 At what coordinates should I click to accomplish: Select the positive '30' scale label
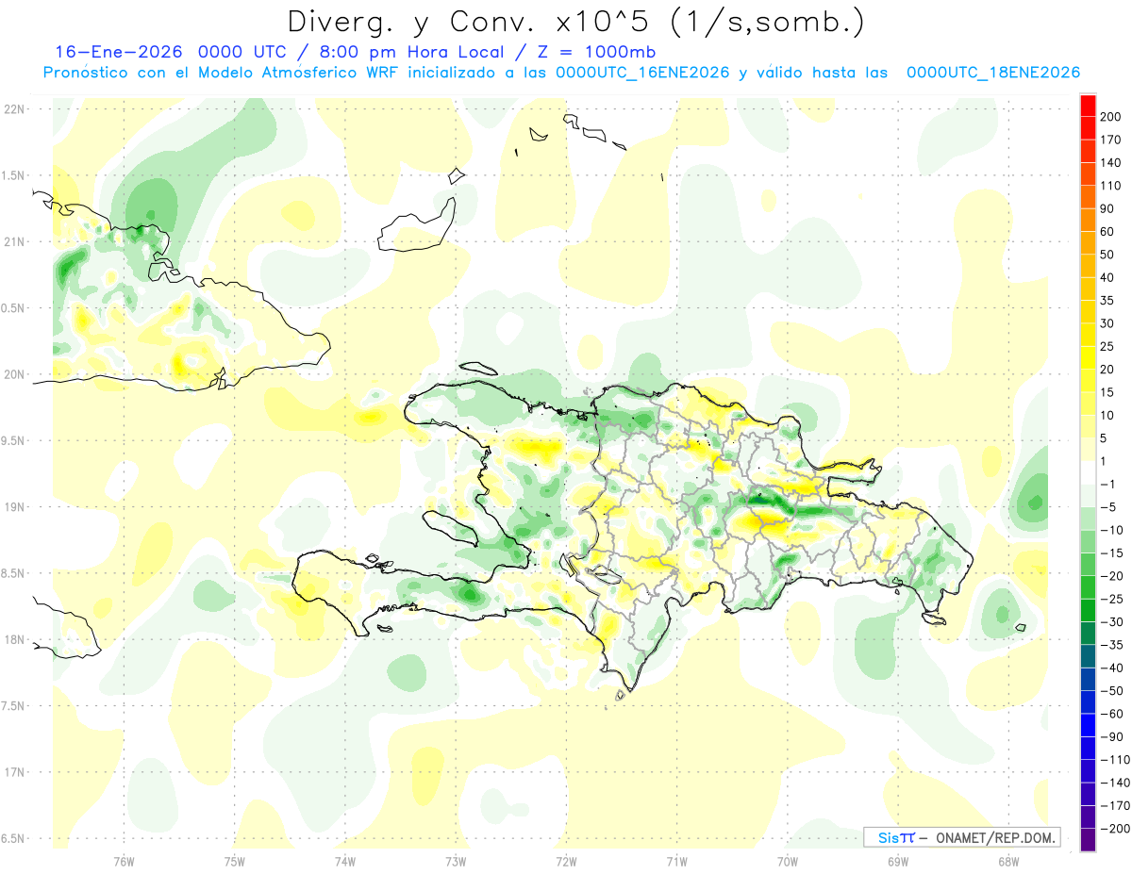click(x=1108, y=323)
